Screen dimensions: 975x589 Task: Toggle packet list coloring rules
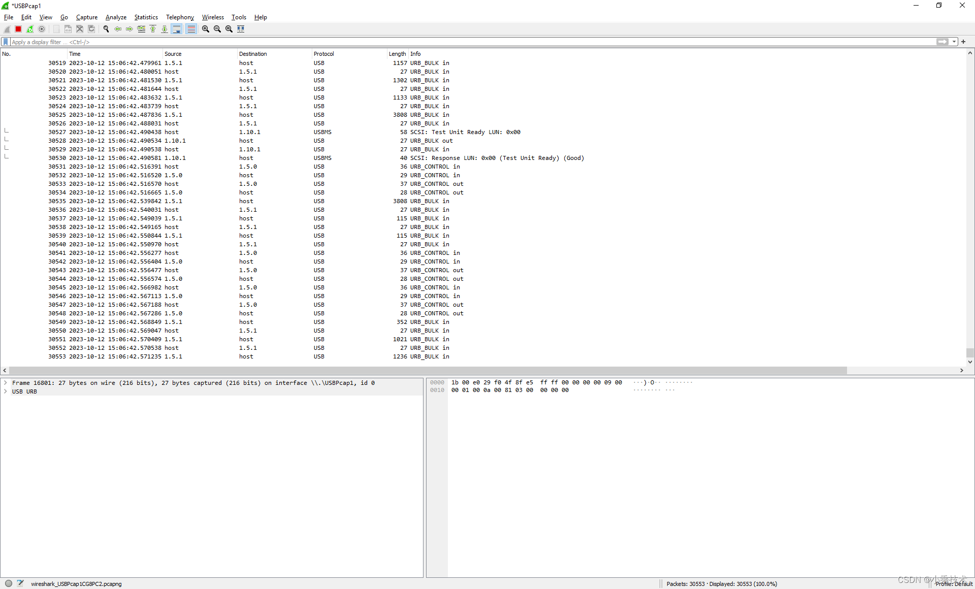pos(191,29)
